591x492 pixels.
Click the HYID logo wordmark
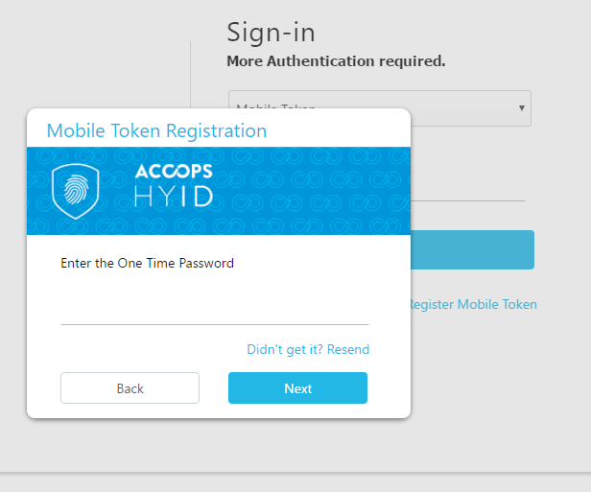[x=174, y=197]
